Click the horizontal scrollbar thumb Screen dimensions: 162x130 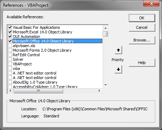[38, 91]
